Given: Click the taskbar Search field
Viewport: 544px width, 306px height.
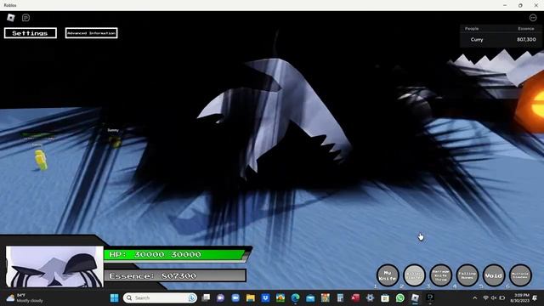Looking at the screenshot, I should coord(160,297).
